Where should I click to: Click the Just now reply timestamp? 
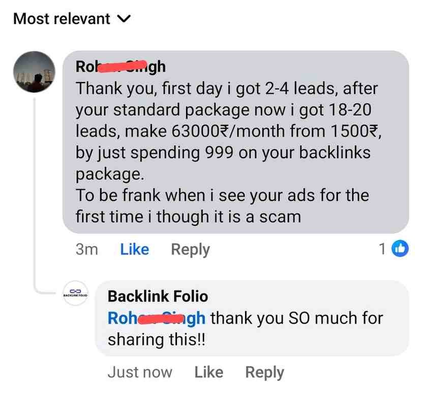[x=140, y=372]
